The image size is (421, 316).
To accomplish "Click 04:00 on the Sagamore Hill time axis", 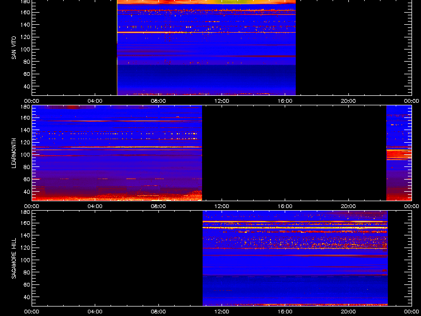I will [95, 312].
